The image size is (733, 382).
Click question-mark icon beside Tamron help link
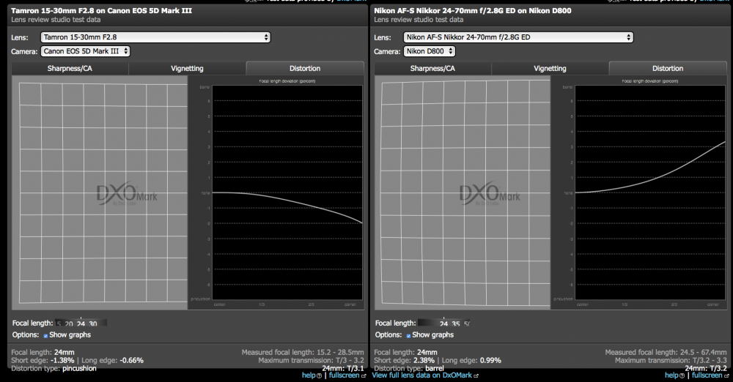[x=320, y=375]
